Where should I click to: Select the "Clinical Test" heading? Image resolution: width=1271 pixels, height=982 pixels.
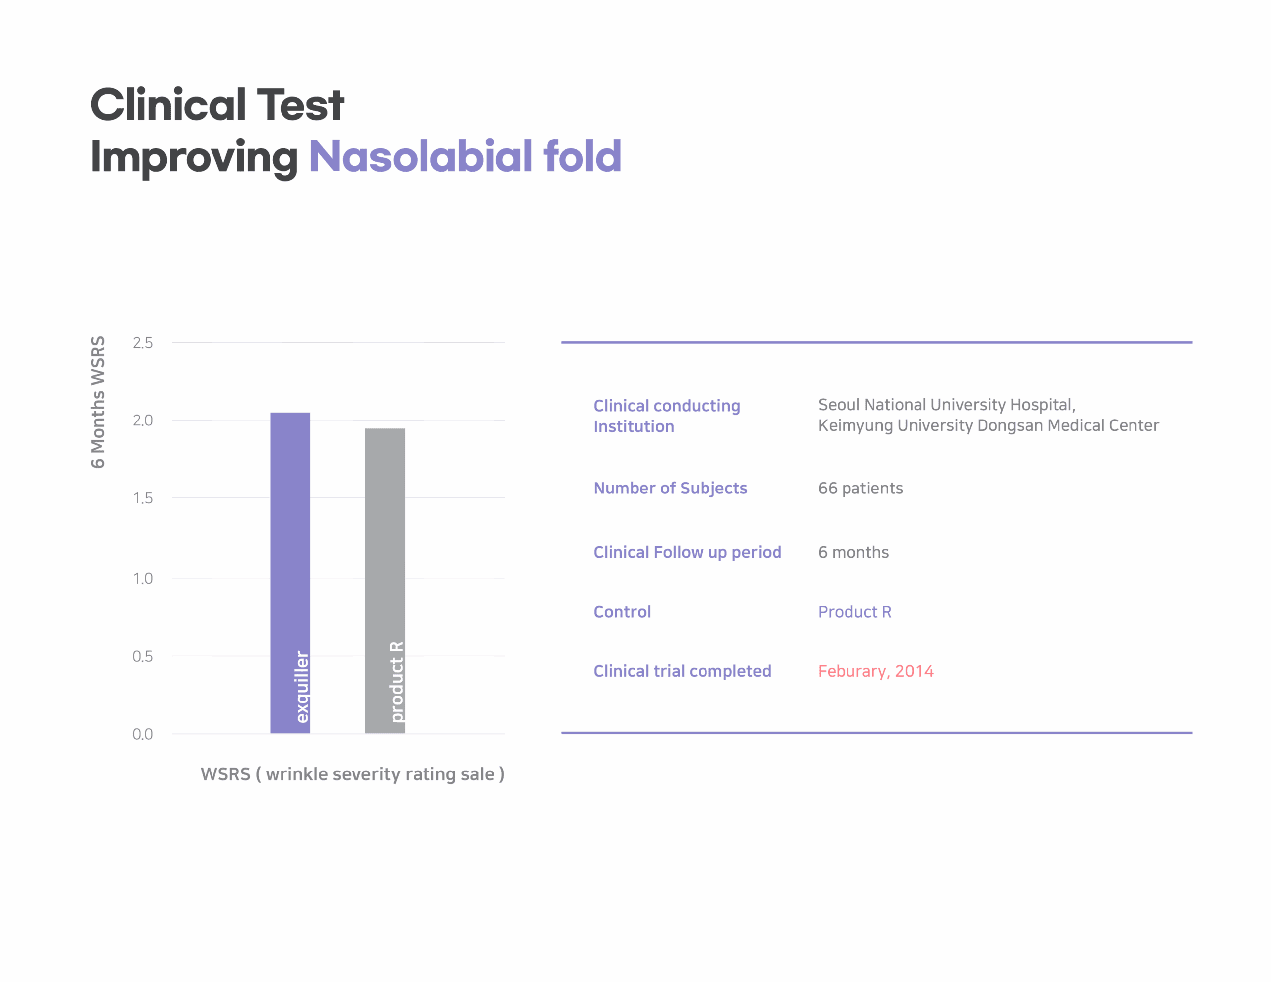217,105
